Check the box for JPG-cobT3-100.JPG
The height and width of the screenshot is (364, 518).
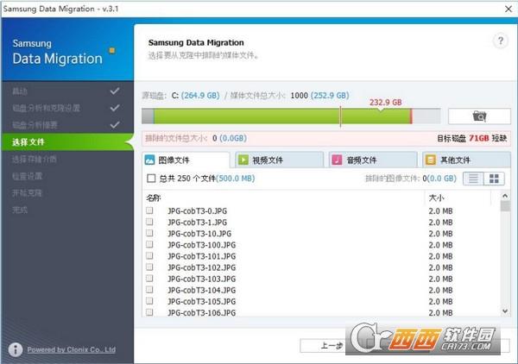[149, 244]
